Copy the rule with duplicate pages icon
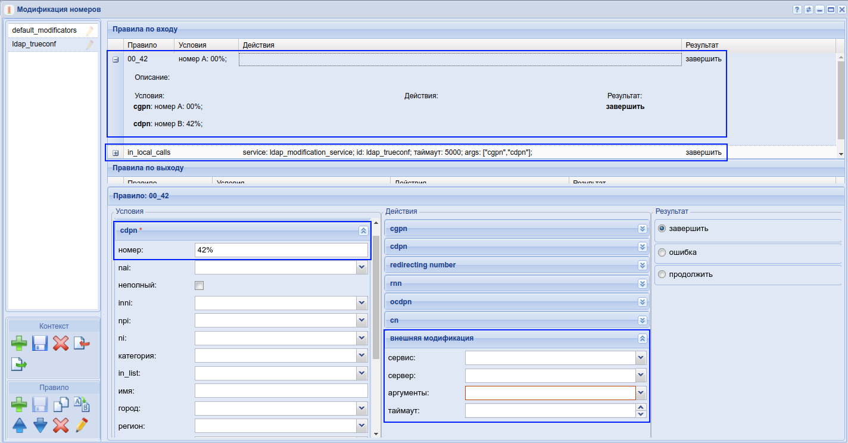848x443 pixels. (x=61, y=405)
